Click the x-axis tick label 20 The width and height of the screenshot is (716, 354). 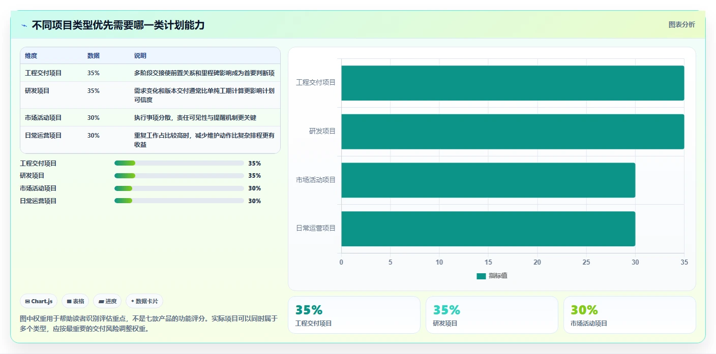coord(537,262)
